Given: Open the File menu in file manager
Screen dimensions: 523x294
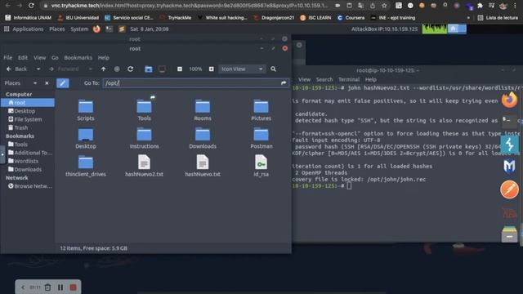Looking at the screenshot, I should tap(7, 58).
